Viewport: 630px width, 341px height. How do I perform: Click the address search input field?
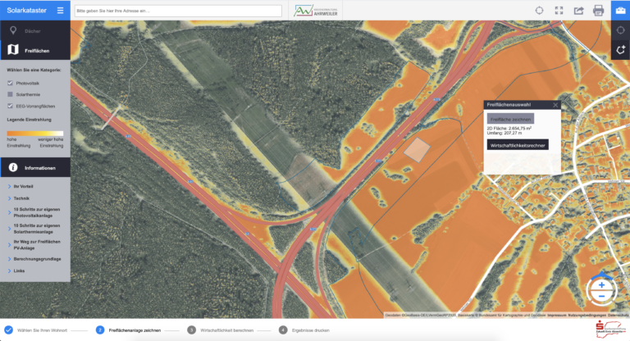(x=178, y=11)
